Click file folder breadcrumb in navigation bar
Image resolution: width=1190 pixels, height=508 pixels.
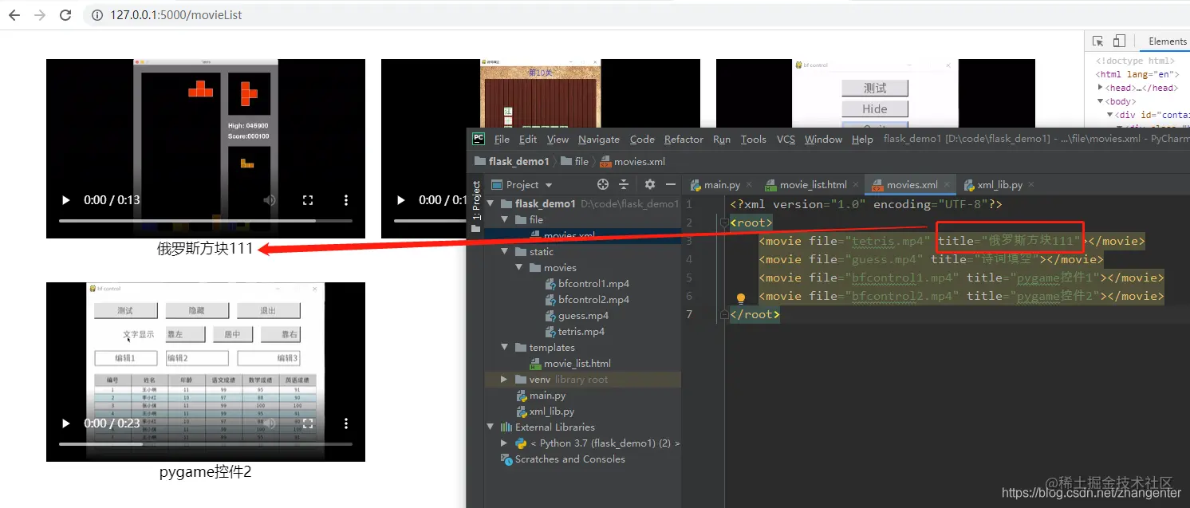point(575,161)
